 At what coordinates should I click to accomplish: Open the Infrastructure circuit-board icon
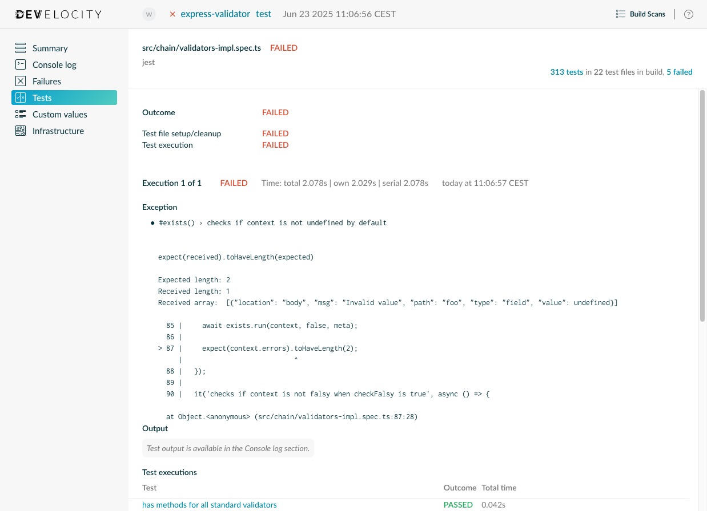21,131
